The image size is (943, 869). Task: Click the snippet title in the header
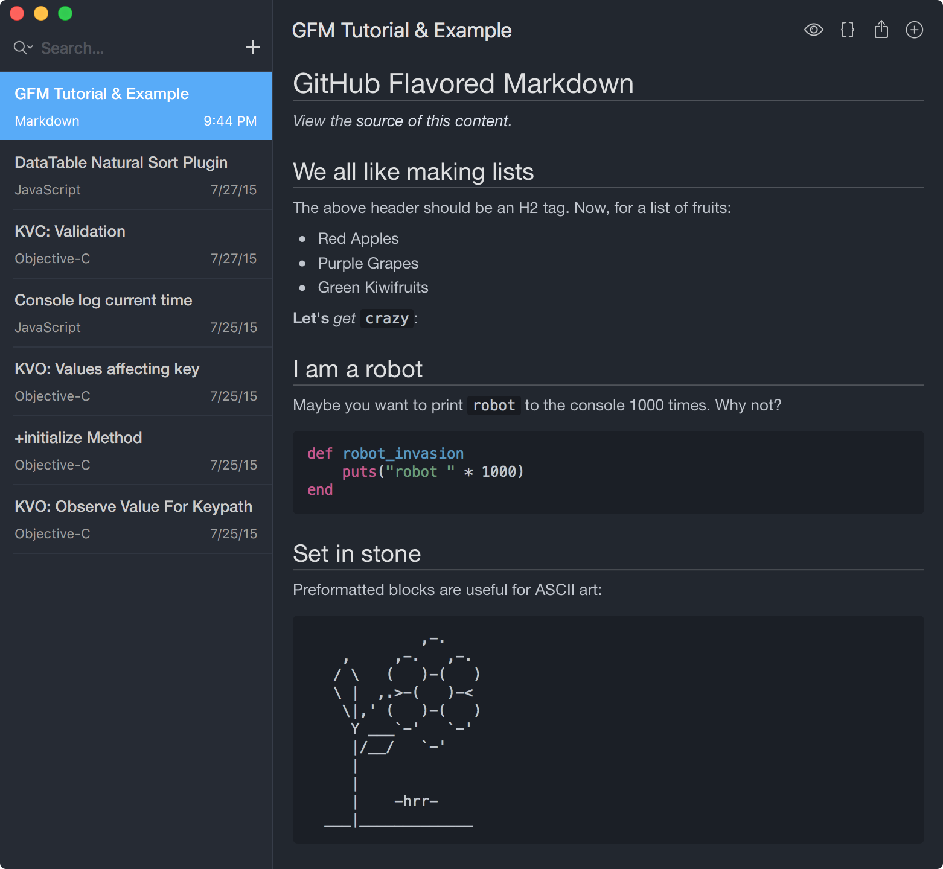pyautogui.click(x=401, y=30)
